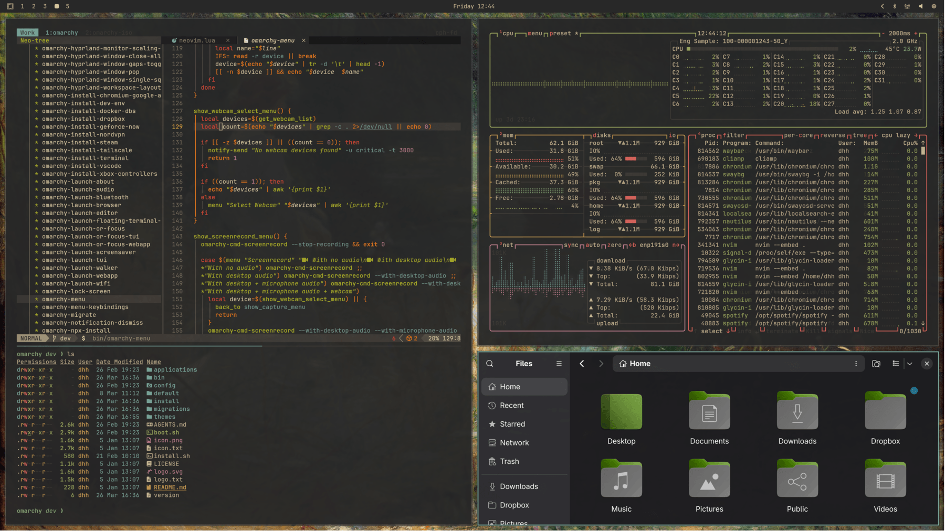This screenshot has width=945, height=531.
Task: Toggle per-core in btop proc
Action: tap(799, 135)
